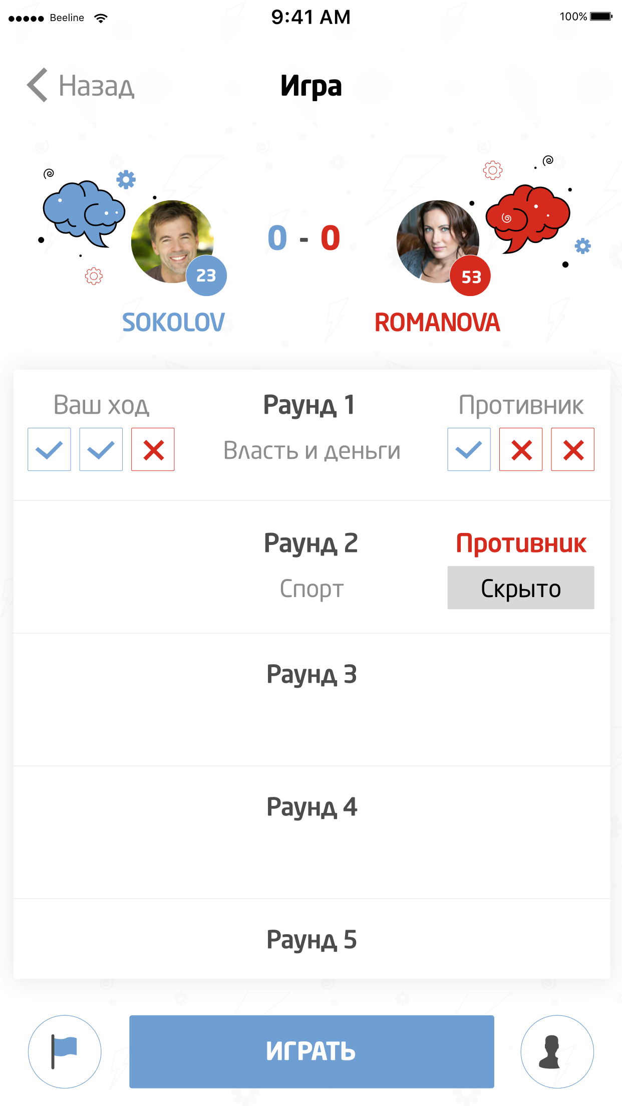Expand the Раунд 1 row
This screenshot has width=622, height=1106.
click(309, 405)
